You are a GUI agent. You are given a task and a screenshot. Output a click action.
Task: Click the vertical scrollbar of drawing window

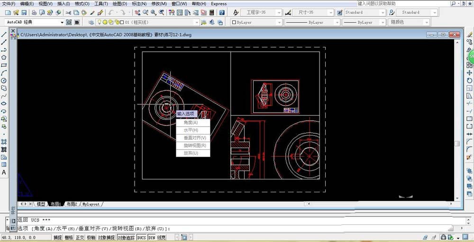457,119
